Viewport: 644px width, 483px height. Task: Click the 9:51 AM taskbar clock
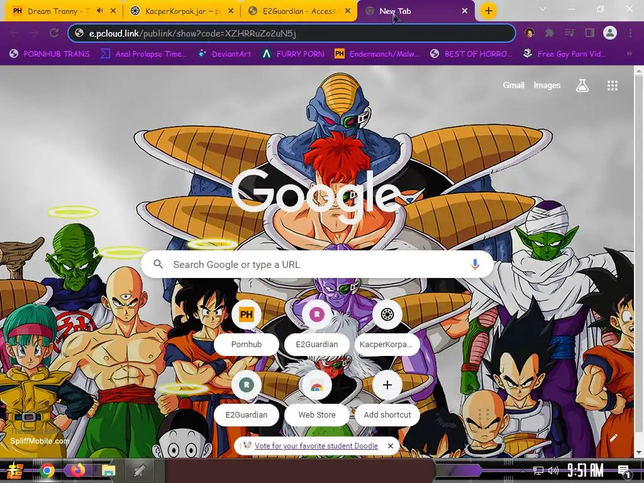point(586,470)
